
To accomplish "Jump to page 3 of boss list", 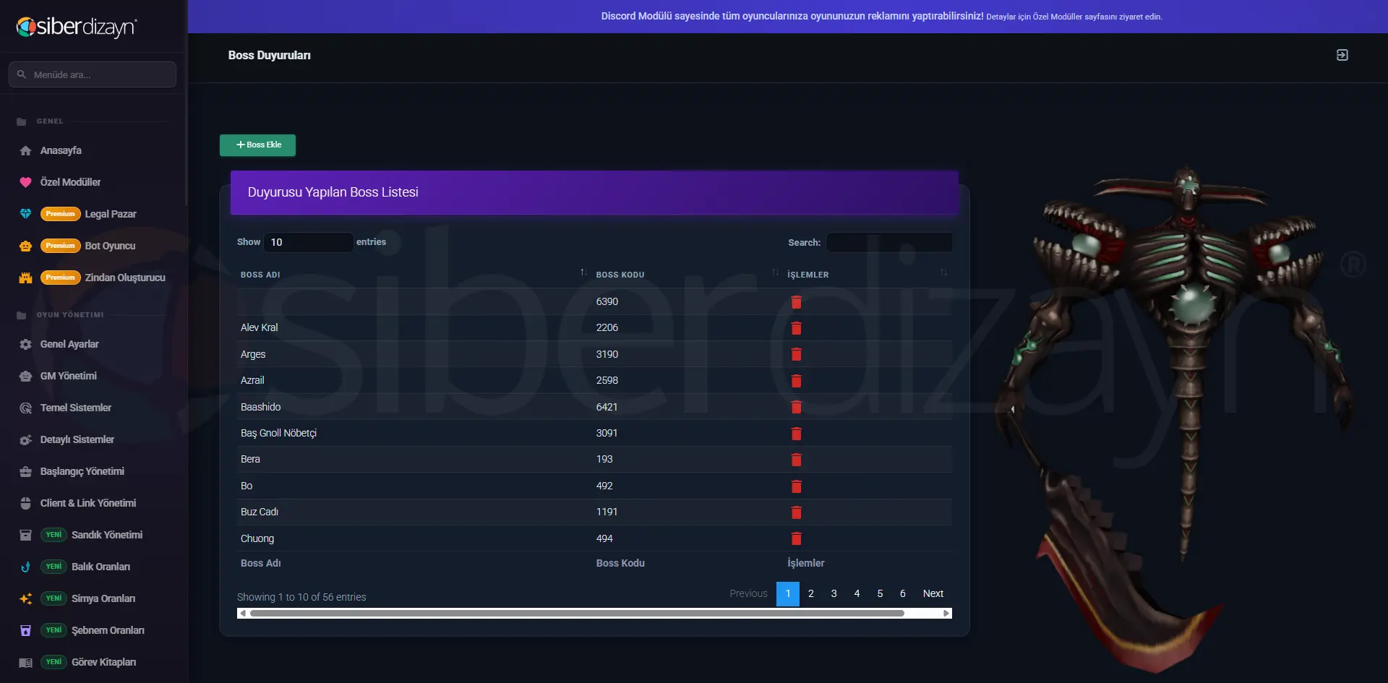I will pos(834,593).
